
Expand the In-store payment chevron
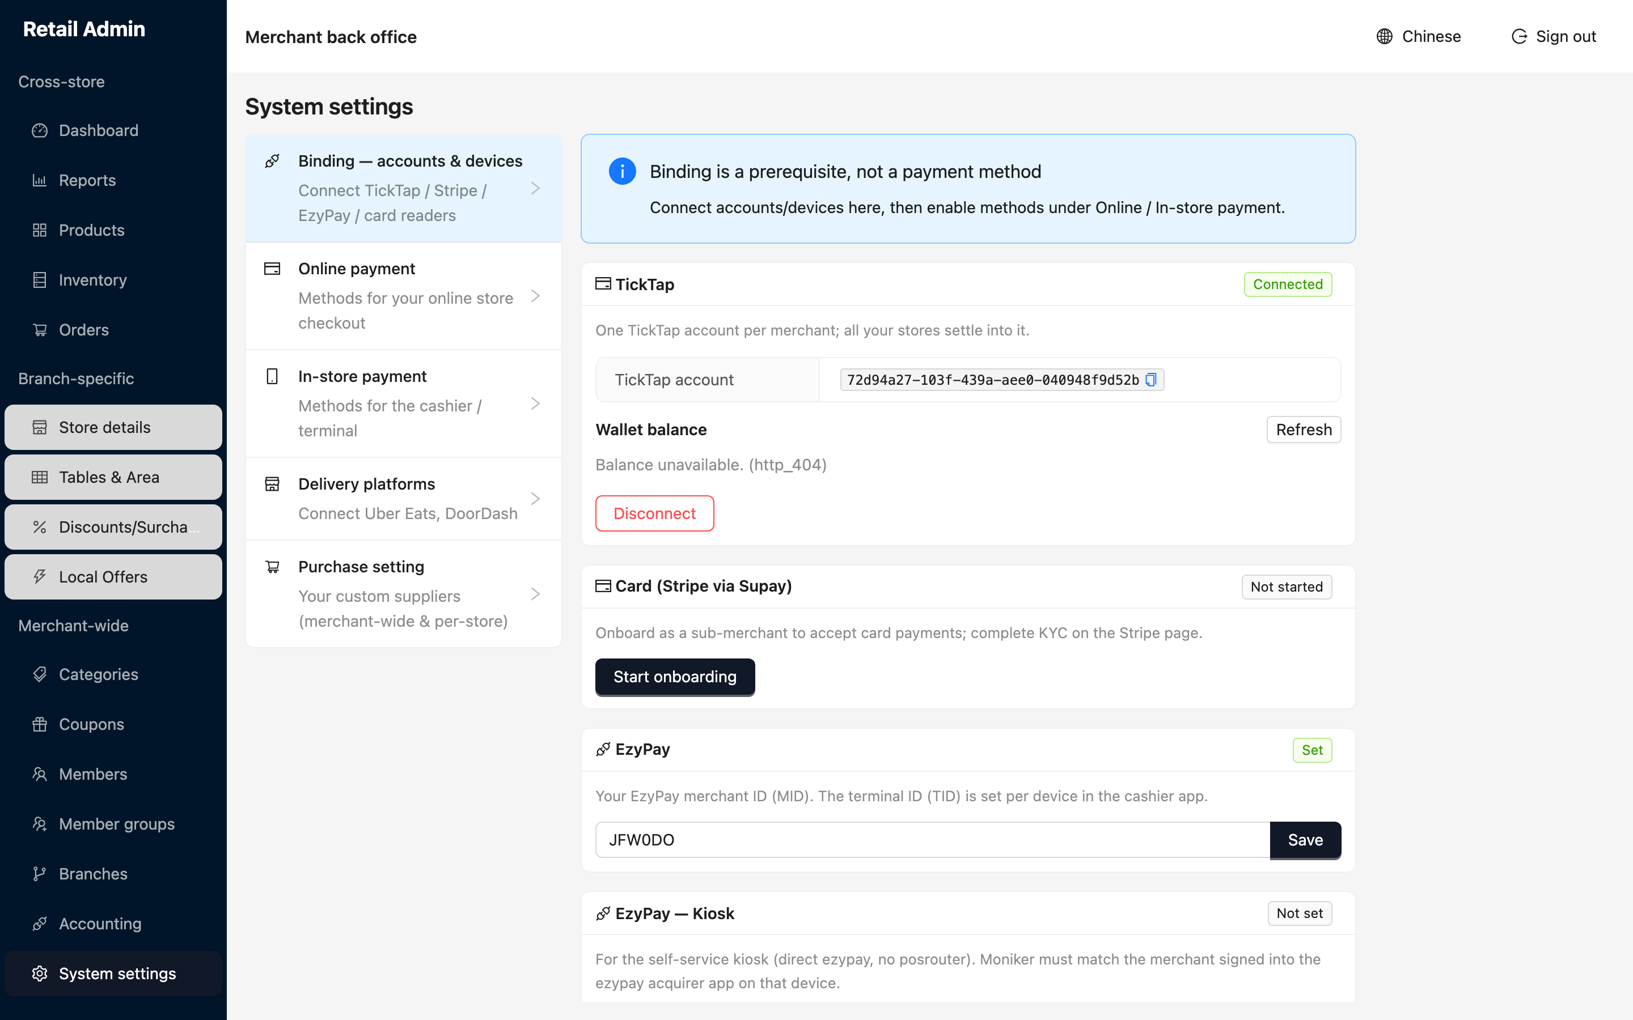[535, 403]
